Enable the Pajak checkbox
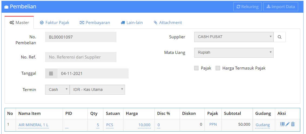Image resolution: width=306 pixels, height=134 pixels. pyautogui.click(x=196, y=68)
